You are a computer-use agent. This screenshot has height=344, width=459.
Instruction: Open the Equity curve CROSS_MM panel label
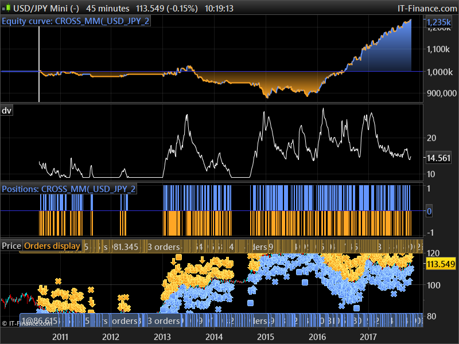click(76, 22)
